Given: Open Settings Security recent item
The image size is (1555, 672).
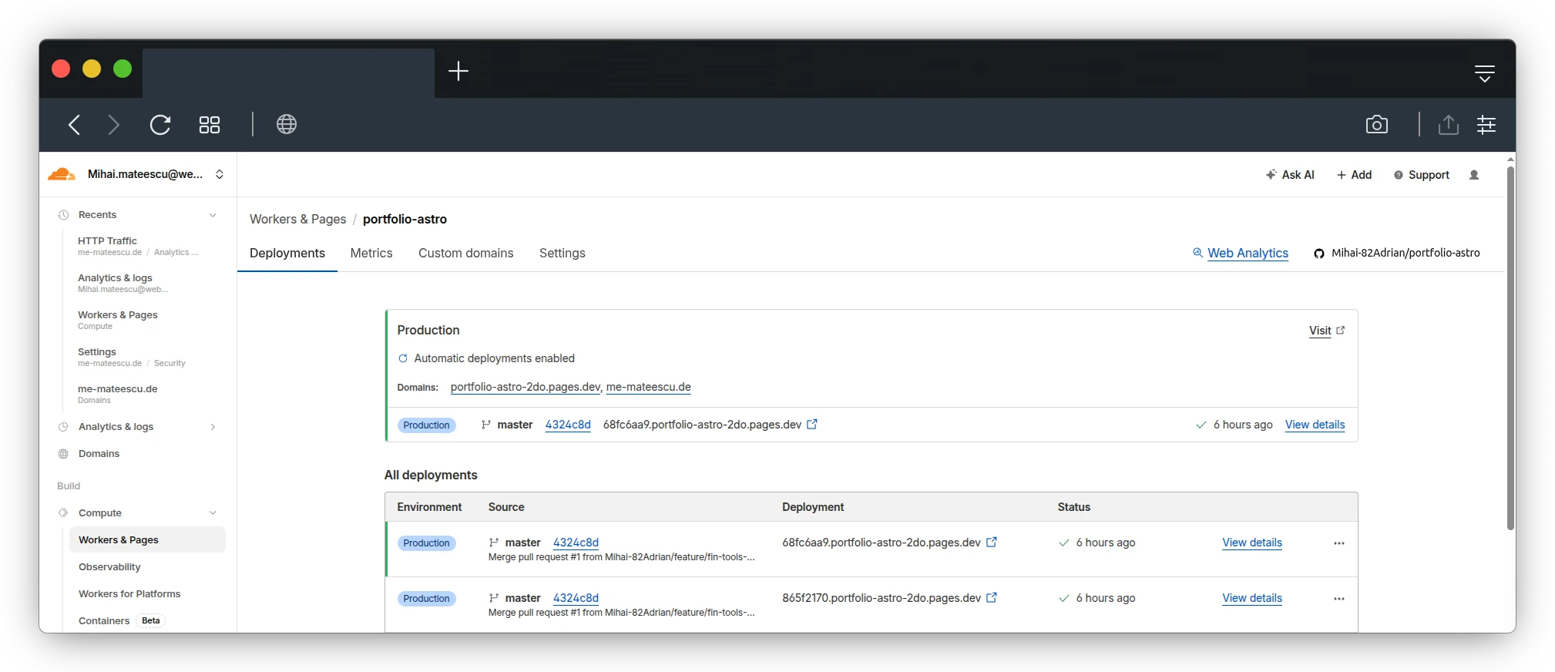Looking at the screenshot, I should [x=132, y=357].
